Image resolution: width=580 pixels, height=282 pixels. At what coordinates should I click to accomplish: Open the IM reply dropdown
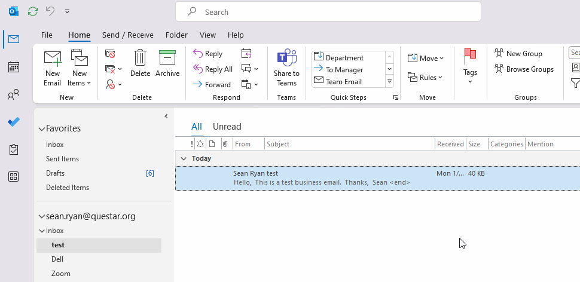[250, 69]
